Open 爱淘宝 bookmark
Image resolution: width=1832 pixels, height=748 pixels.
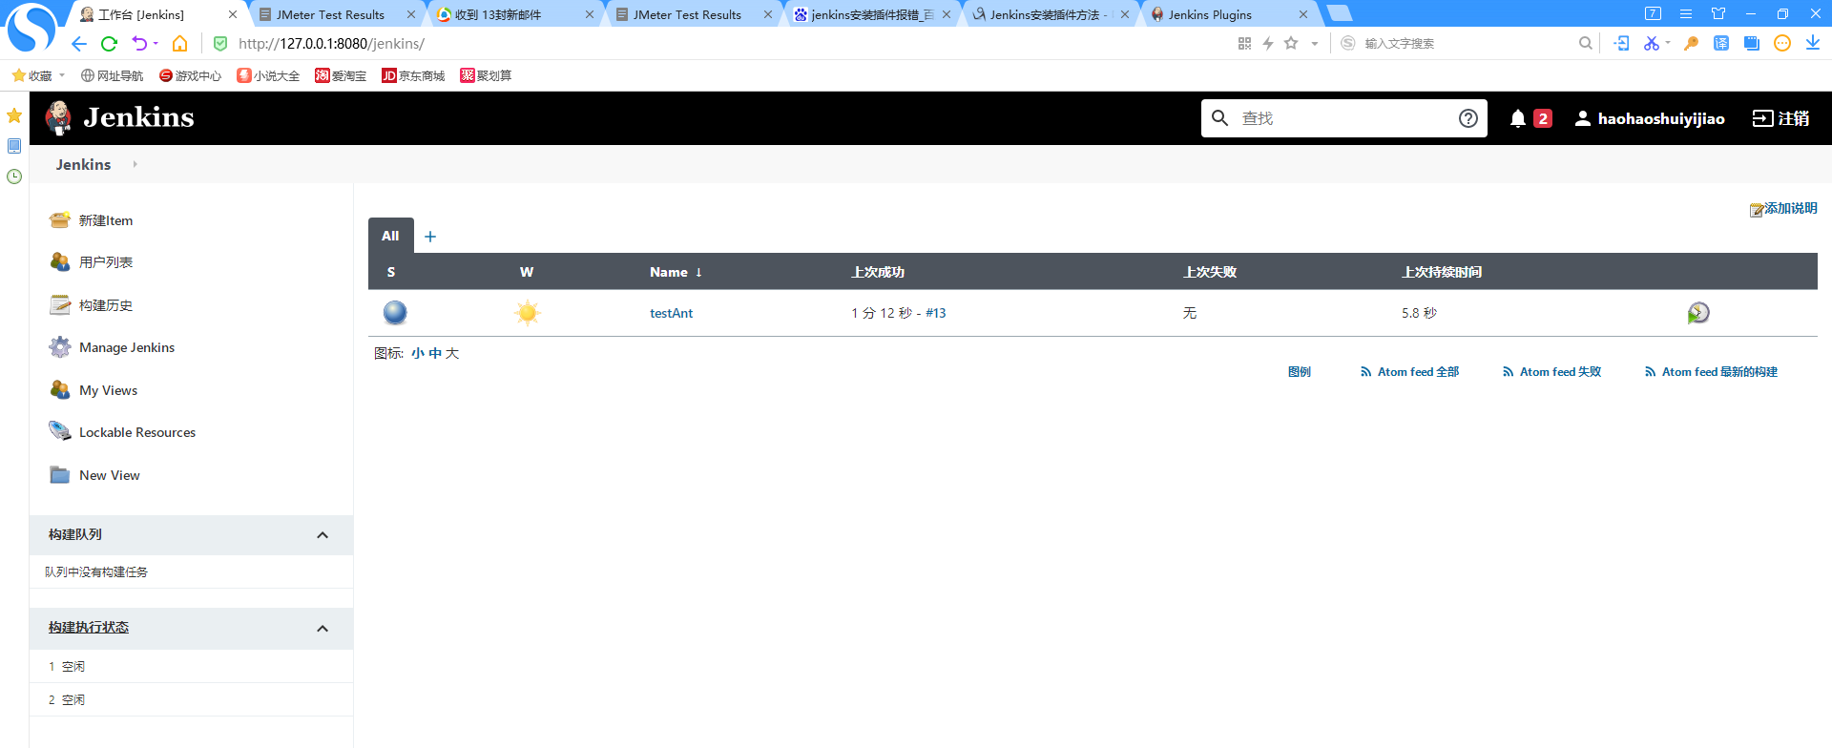(341, 75)
